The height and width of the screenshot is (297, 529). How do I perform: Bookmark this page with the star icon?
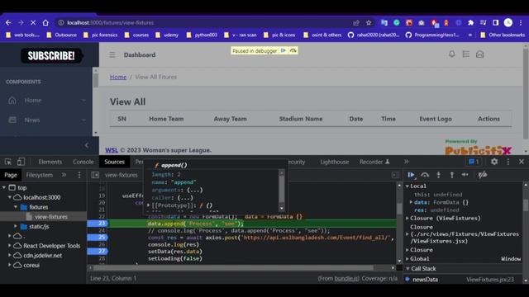click(x=369, y=22)
